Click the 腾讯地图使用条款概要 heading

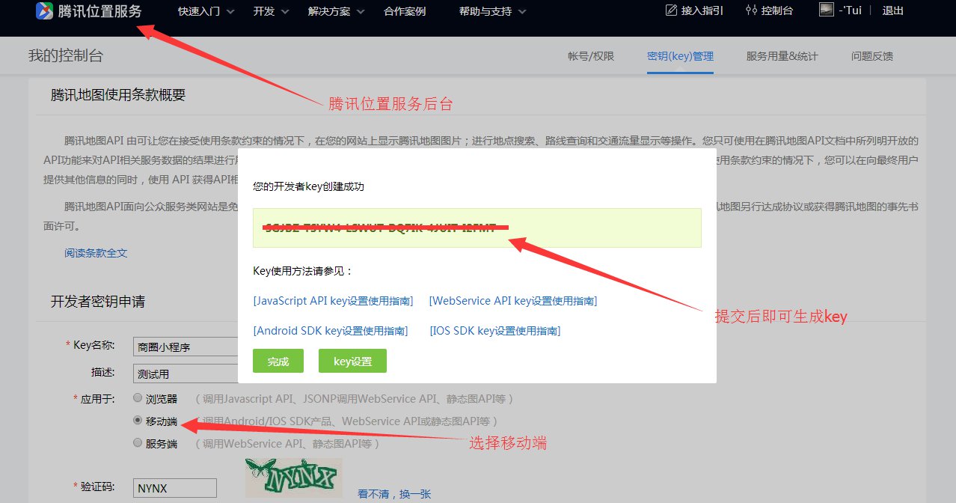click(x=118, y=95)
